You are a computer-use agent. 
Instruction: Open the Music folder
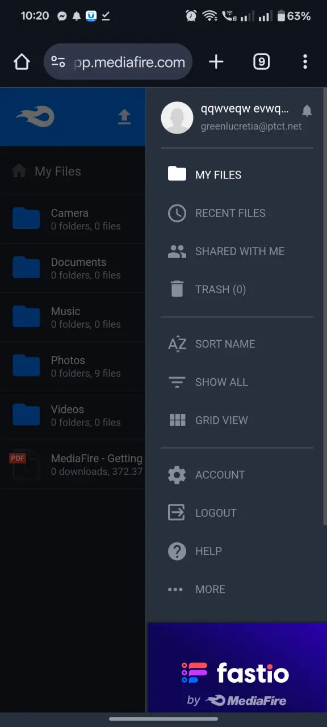coord(73,317)
